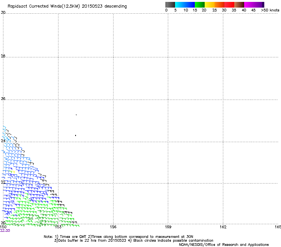
Task: Click the latitude label '22'
Action: pyautogui.click(x=3, y=182)
